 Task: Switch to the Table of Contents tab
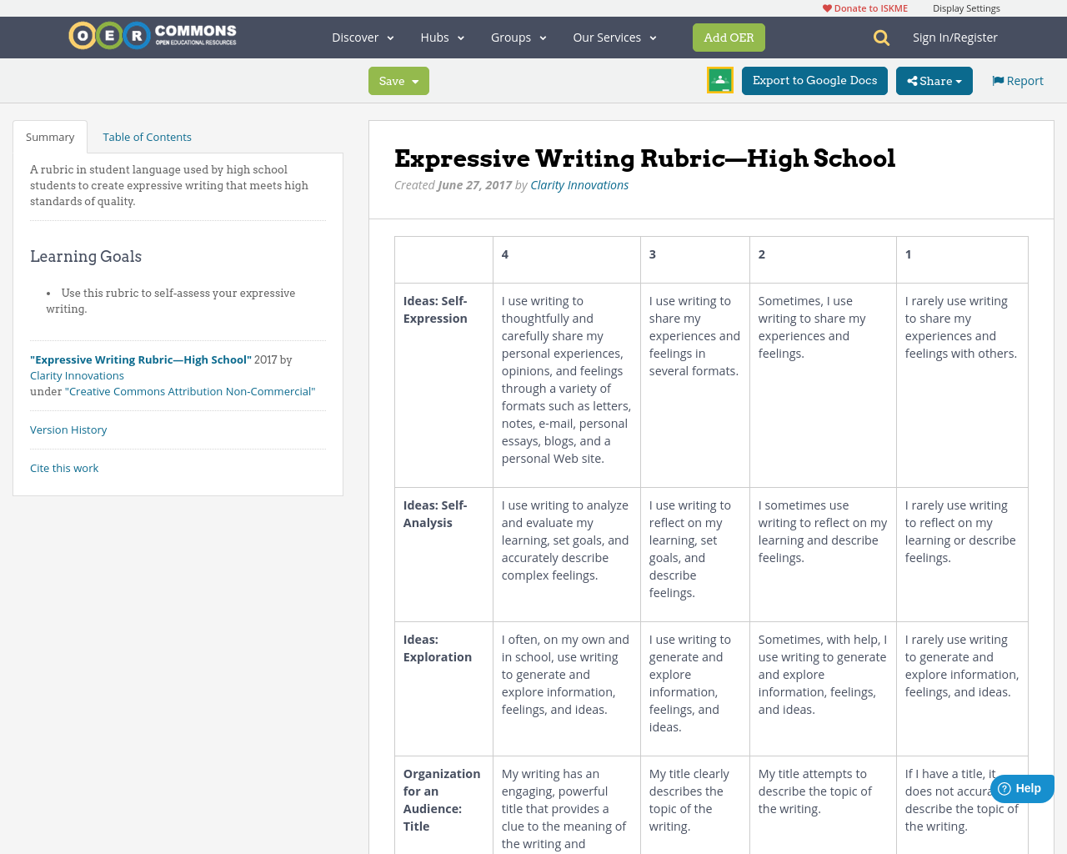click(147, 136)
